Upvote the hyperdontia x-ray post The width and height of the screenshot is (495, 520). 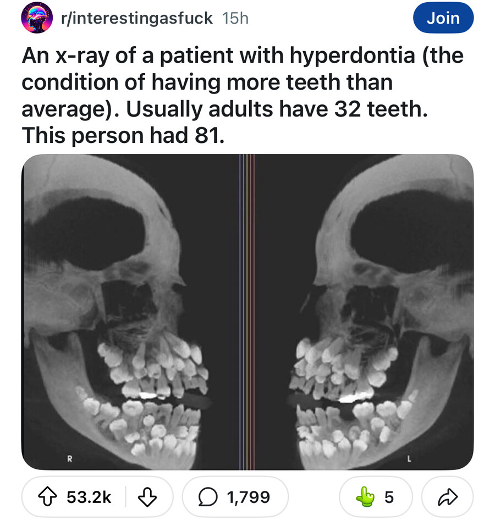[48, 496]
